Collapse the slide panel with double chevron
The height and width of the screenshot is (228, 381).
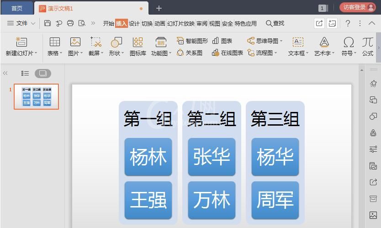tap(5, 73)
